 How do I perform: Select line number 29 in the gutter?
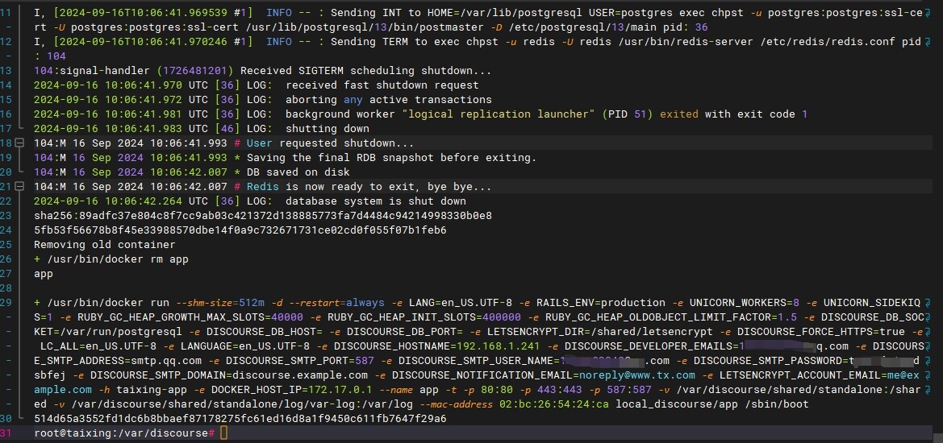tap(7, 303)
